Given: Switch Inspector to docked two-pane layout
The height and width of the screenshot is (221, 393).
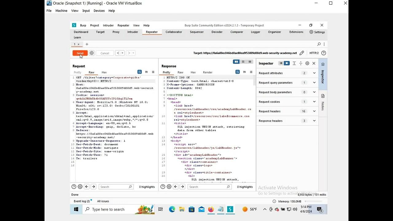Looking at the screenshot, I should [287, 63].
